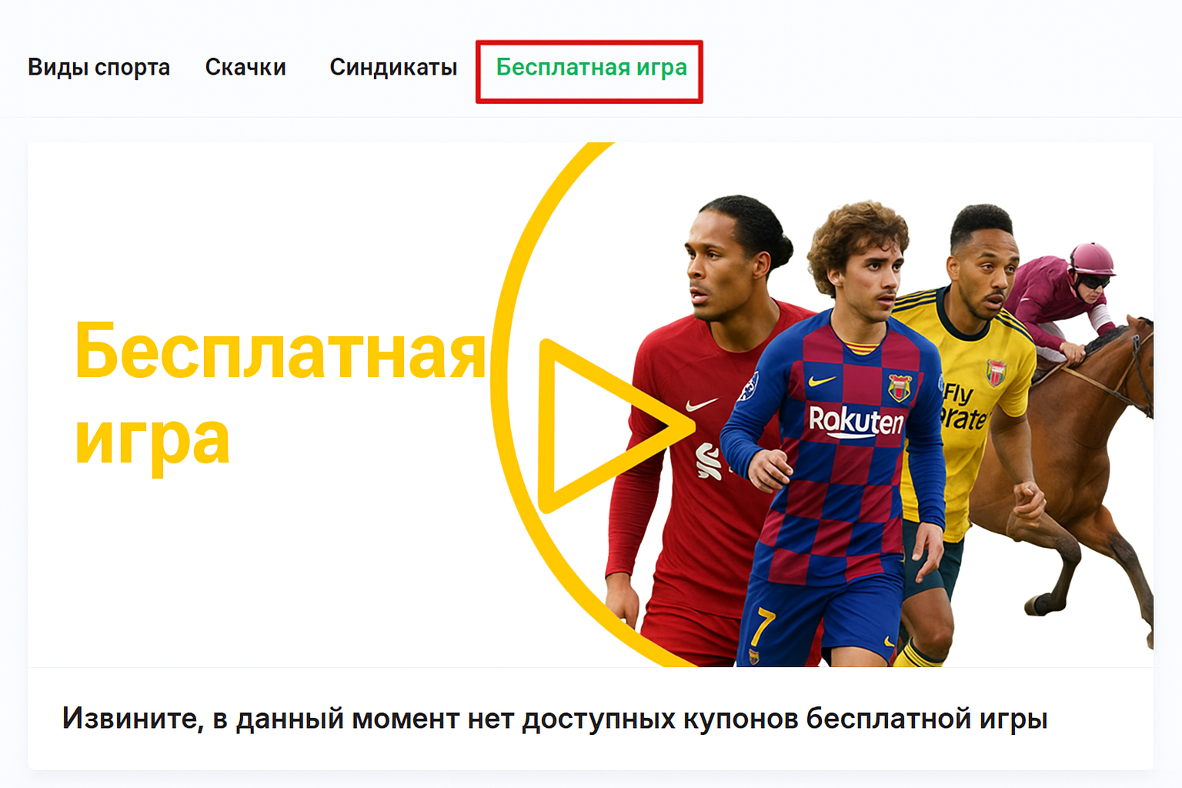This screenshot has width=1182, height=788.
Task: Click the yellow Nike swoosh on Barcelona shirt
Action: click(x=822, y=380)
